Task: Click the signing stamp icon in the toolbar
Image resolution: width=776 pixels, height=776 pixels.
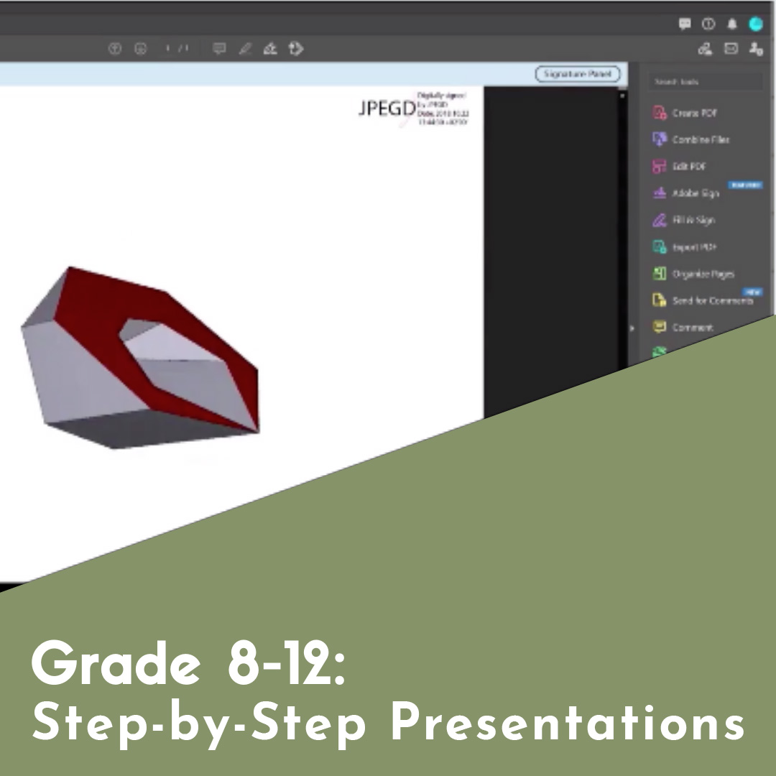Action: (x=270, y=48)
